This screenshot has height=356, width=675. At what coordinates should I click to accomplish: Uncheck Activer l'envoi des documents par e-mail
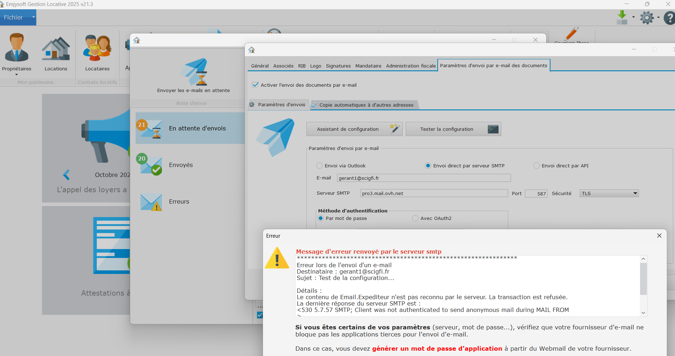[x=255, y=85]
